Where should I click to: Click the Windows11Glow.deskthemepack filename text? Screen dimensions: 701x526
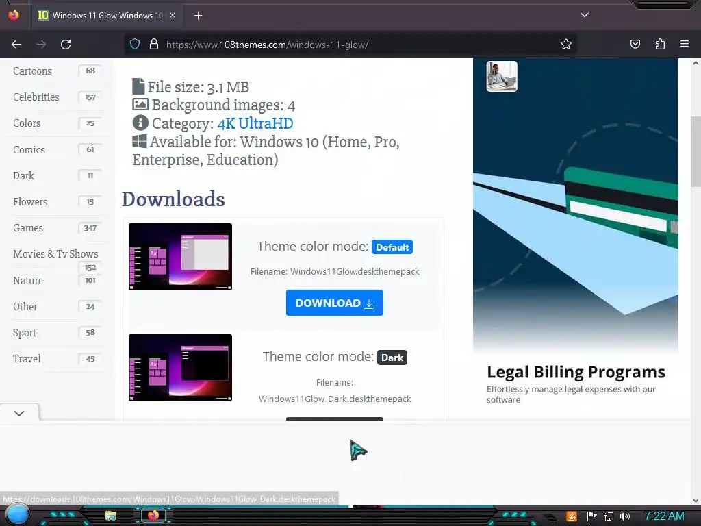click(355, 271)
